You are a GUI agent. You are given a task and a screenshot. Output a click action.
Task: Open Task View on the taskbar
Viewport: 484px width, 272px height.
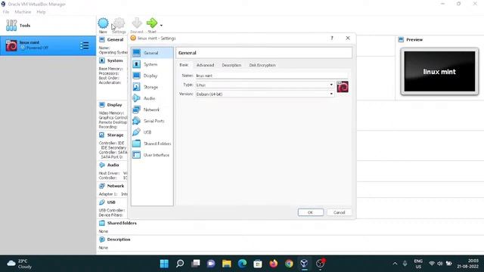click(195, 264)
